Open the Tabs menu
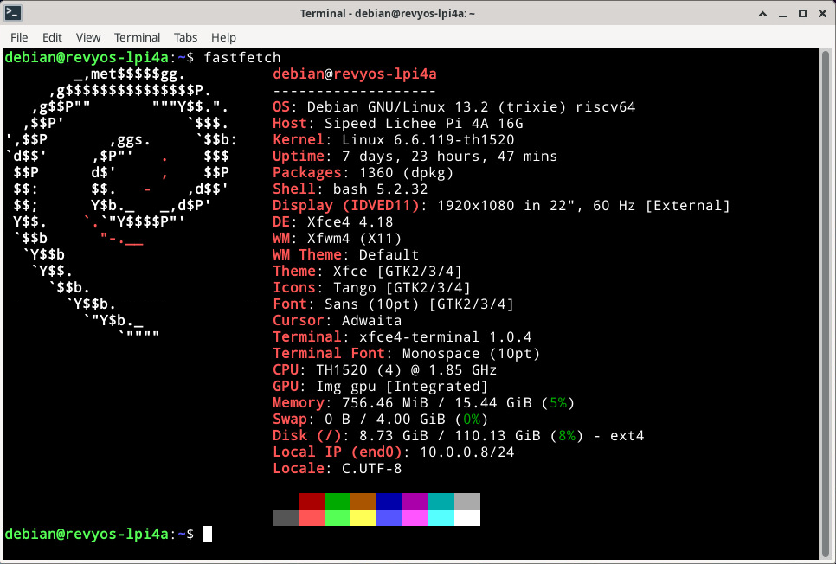The width and height of the screenshot is (836, 564). point(185,37)
